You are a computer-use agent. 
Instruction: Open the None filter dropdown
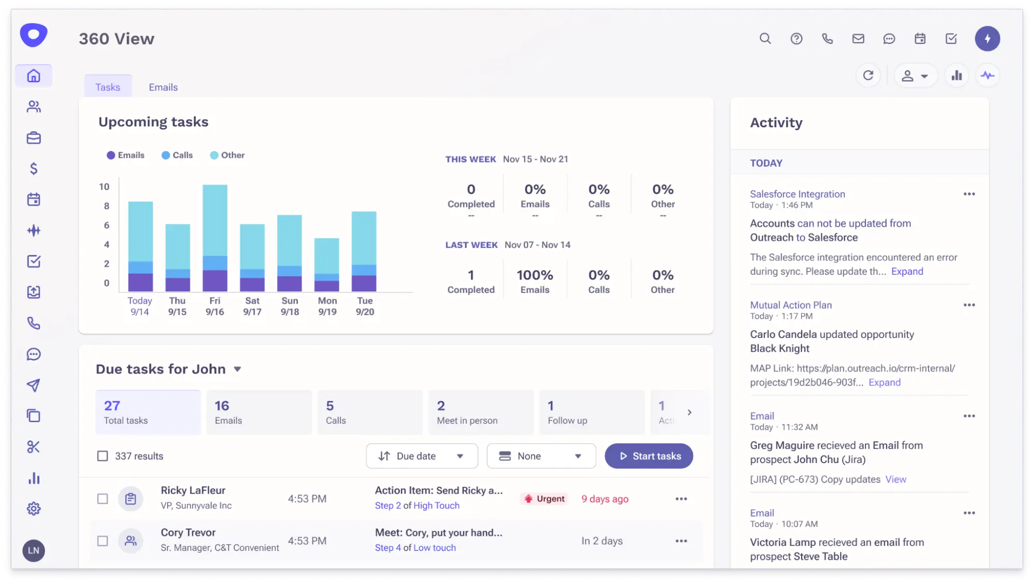click(x=541, y=456)
